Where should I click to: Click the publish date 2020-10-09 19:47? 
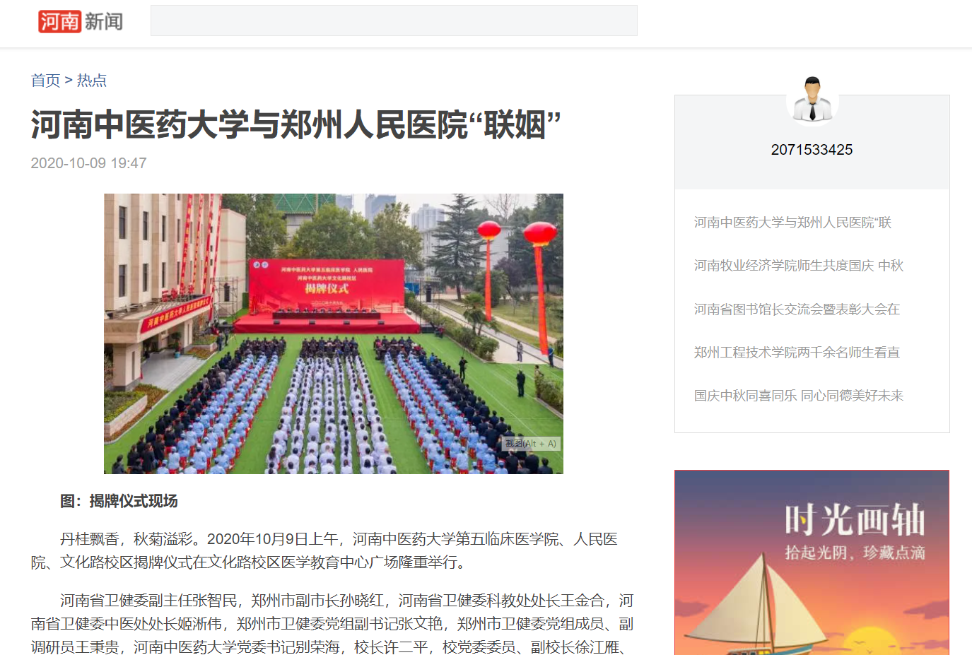tap(89, 163)
